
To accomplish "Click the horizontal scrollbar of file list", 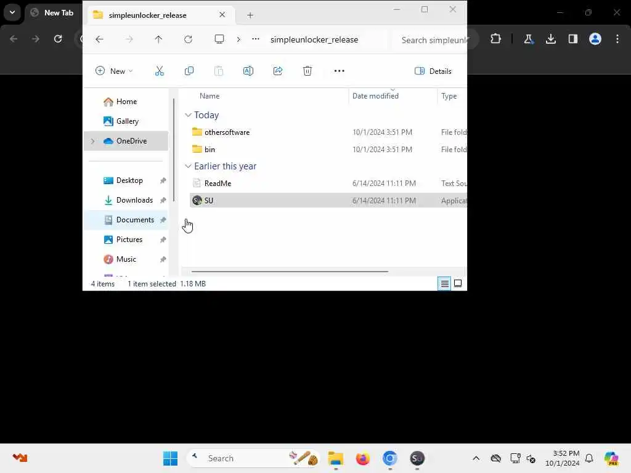I will (x=290, y=272).
